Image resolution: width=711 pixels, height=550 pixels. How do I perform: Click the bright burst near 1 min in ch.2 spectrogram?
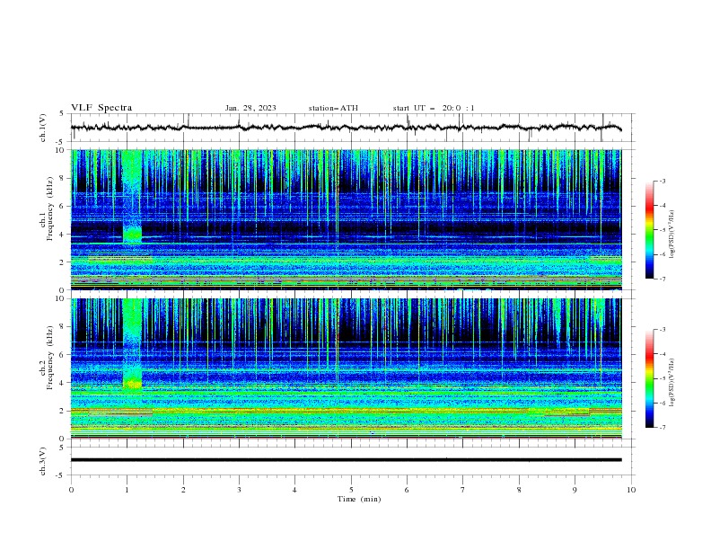point(132,345)
